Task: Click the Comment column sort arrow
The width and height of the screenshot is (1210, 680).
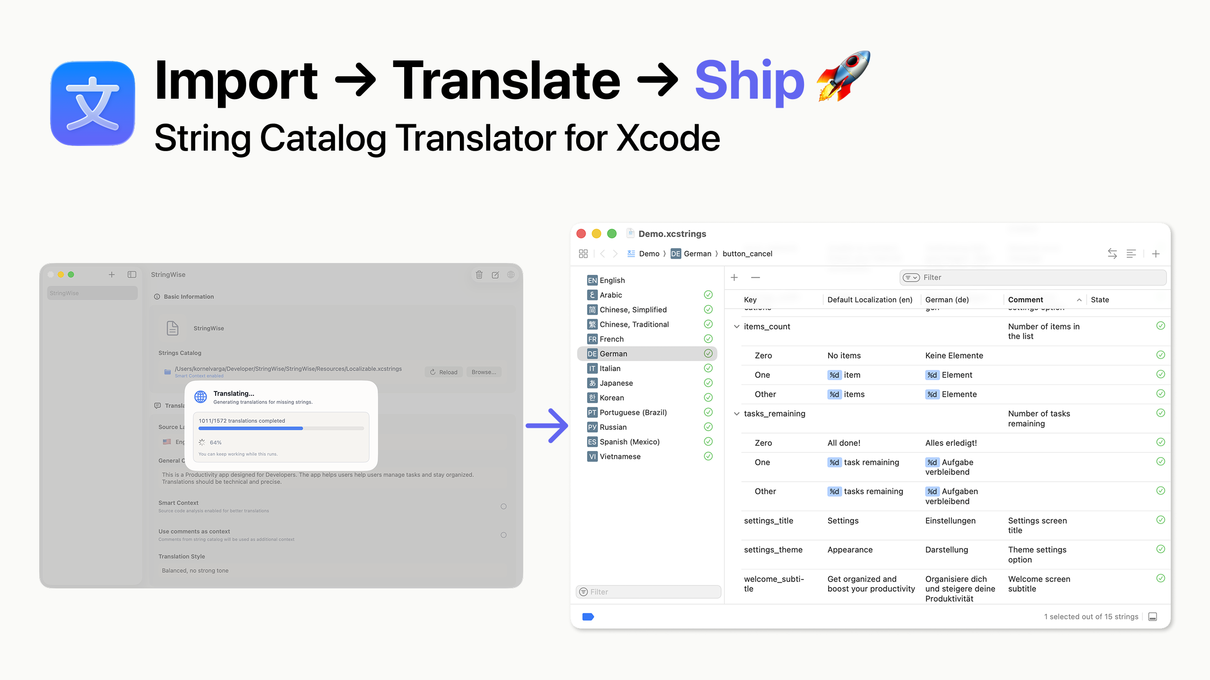Action: [1079, 300]
